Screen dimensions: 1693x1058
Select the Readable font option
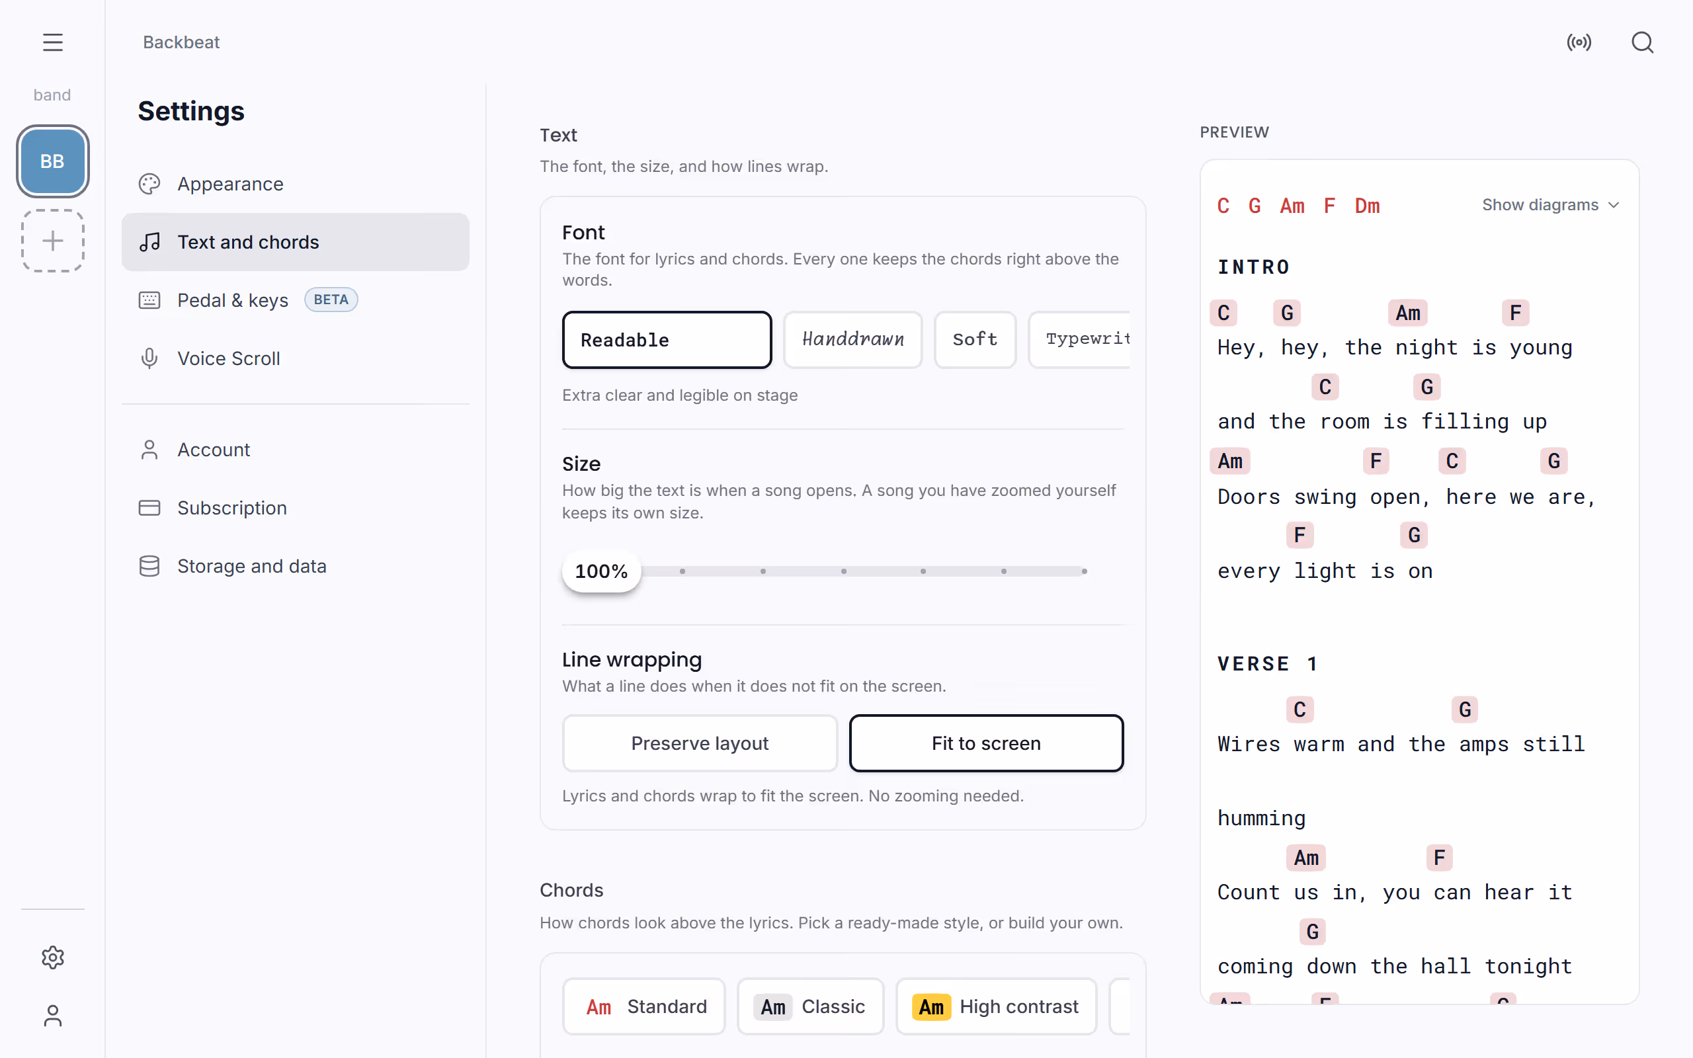[x=667, y=340]
